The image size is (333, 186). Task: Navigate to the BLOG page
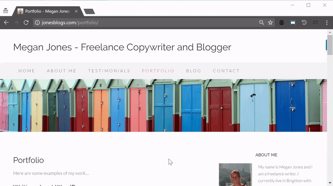coord(194,71)
